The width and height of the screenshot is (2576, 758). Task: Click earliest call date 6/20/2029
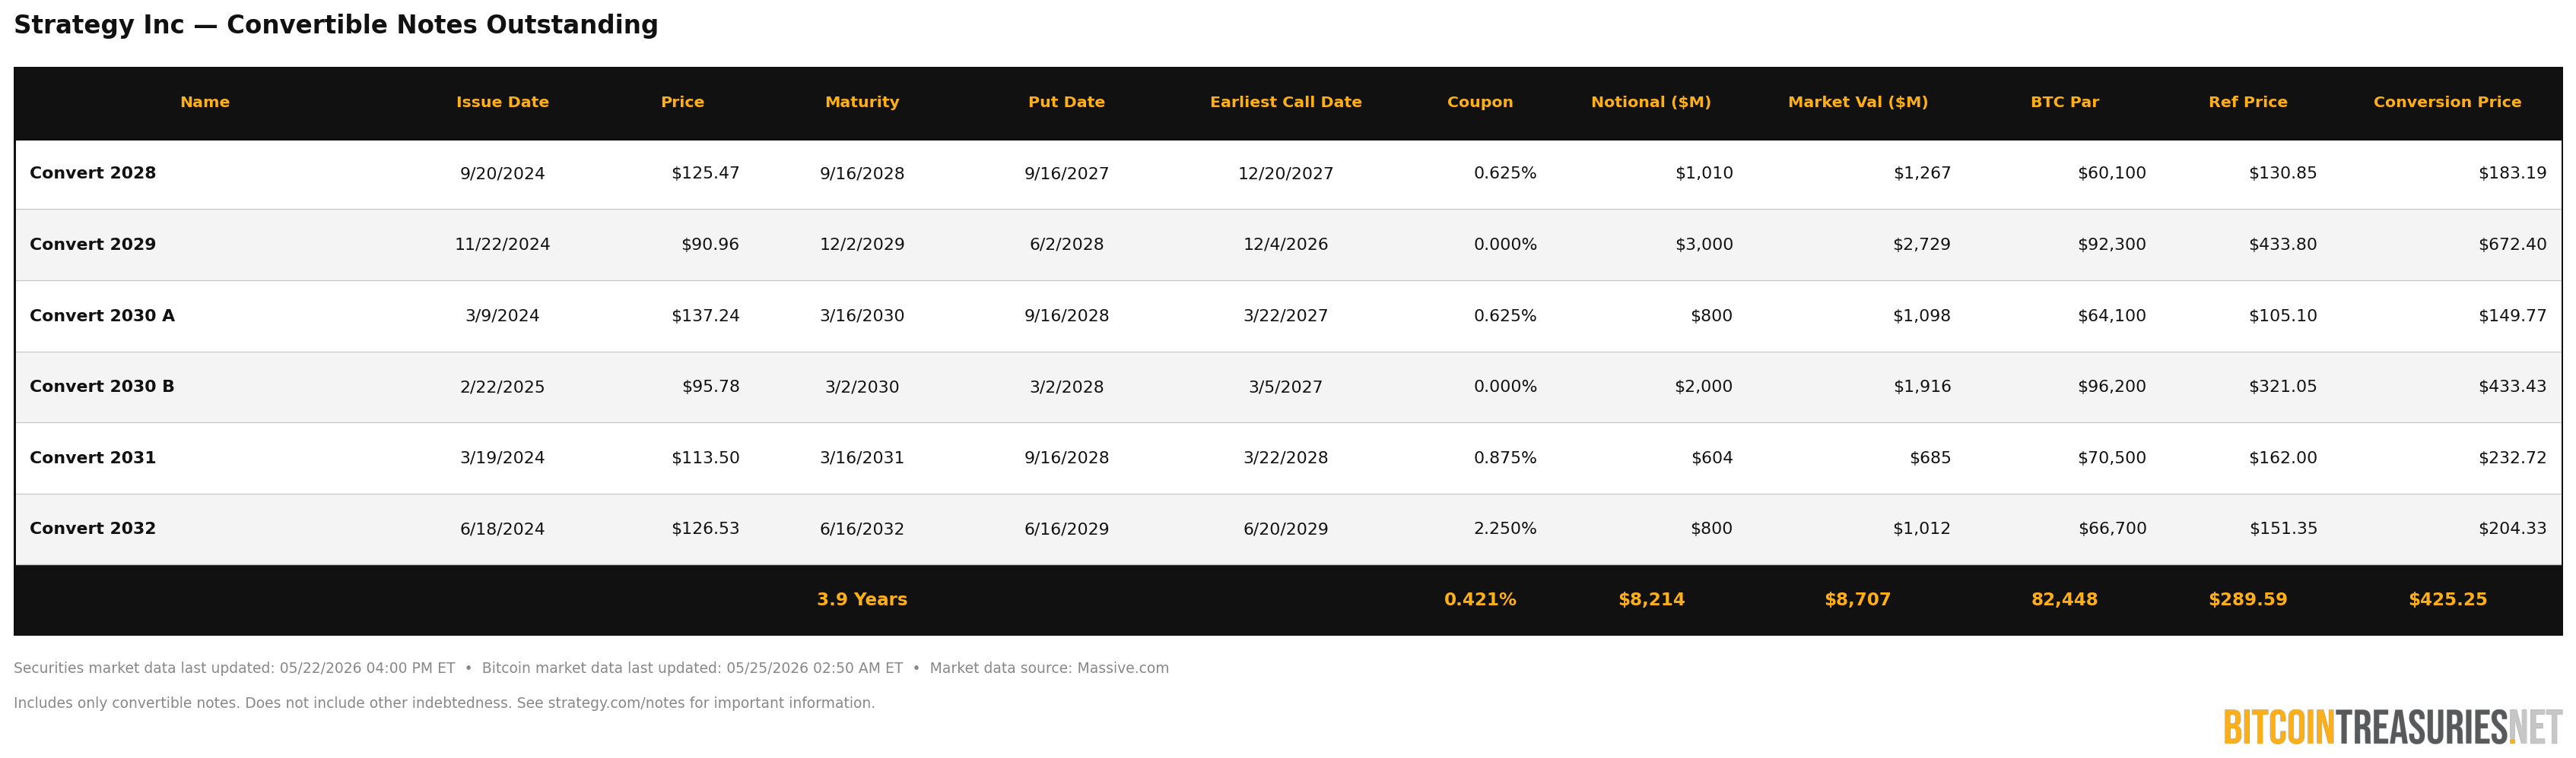(1286, 529)
